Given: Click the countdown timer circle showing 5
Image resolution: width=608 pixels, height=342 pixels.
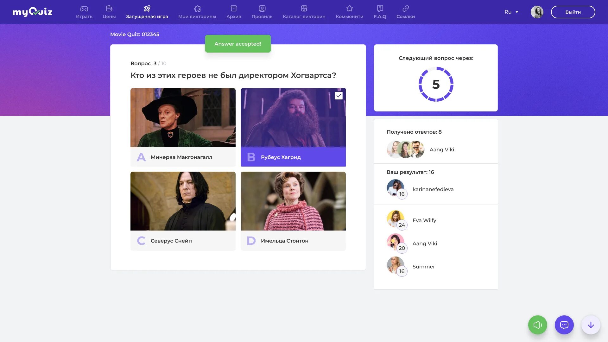Looking at the screenshot, I should click(436, 84).
